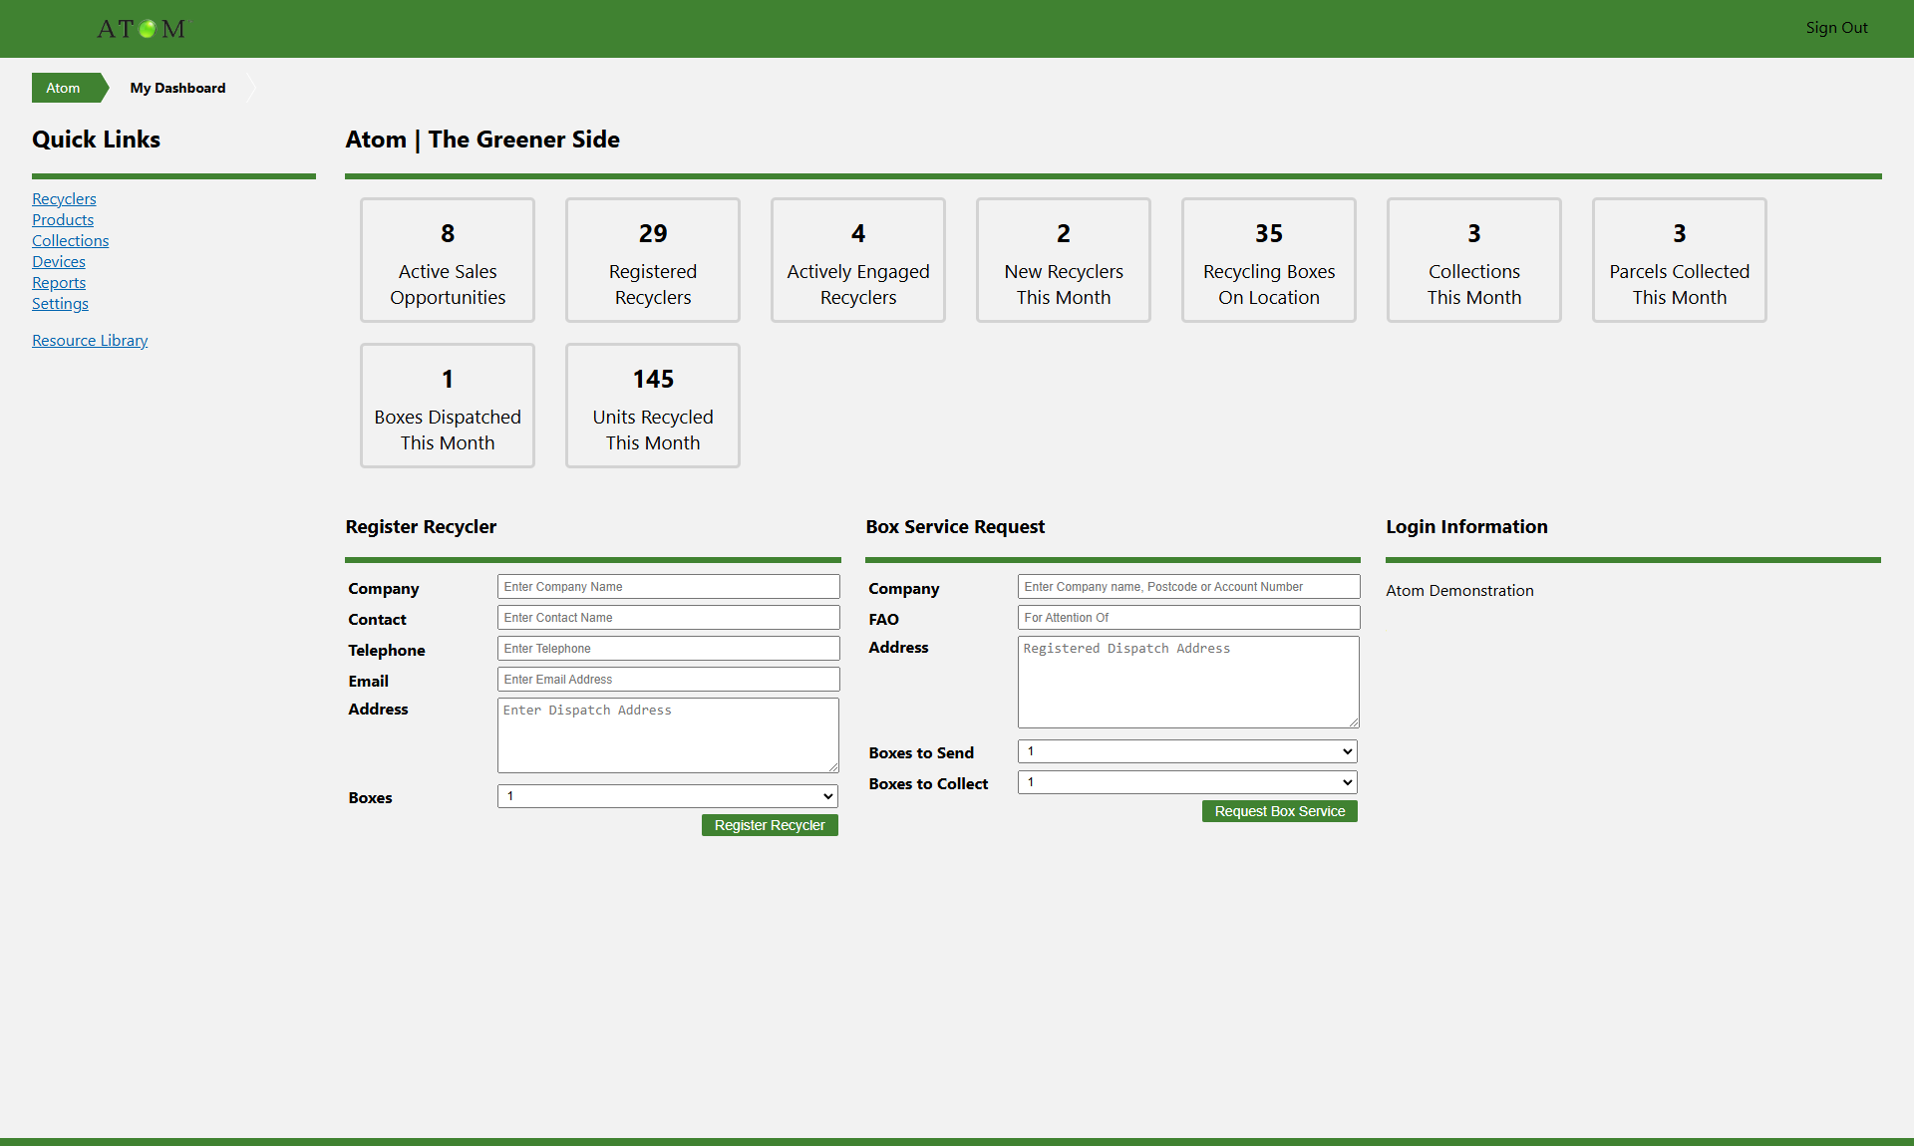Expand the Boxes to Send dropdown
This screenshot has height=1146, width=1914.
[x=1187, y=751]
